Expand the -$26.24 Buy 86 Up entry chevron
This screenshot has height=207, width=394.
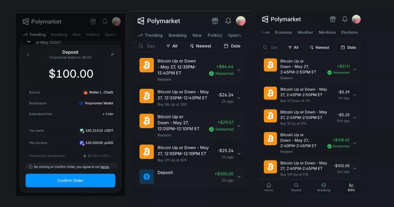(239, 98)
